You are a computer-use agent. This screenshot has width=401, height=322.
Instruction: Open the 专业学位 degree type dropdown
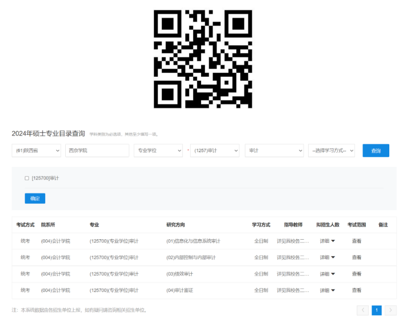(159, 151)
